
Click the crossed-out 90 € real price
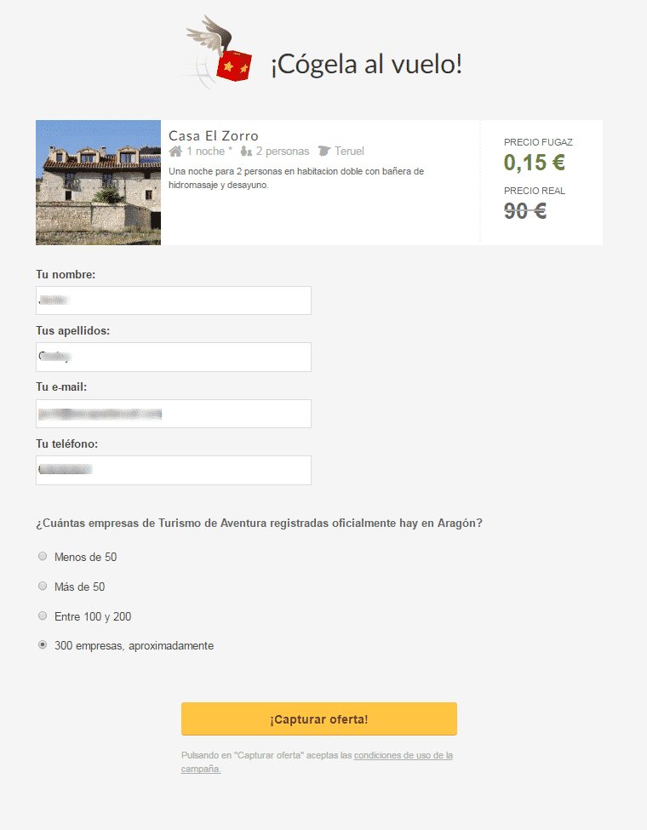pos(525,210)
